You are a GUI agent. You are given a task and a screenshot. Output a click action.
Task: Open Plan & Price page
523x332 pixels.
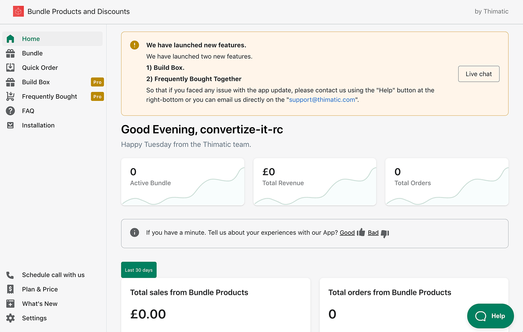click(x=40, y=289)
